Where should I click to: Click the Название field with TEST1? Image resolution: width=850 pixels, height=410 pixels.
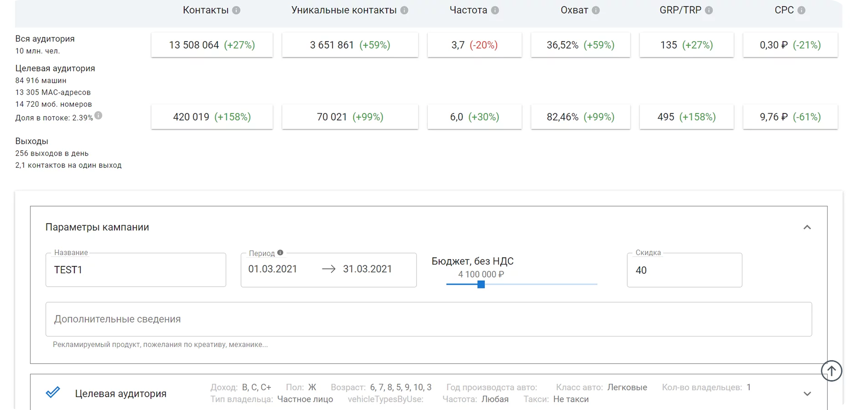pos(136,270)
